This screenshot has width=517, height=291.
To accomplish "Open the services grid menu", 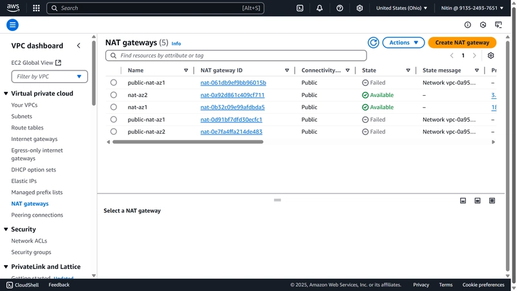I will (x=36, y=8).
